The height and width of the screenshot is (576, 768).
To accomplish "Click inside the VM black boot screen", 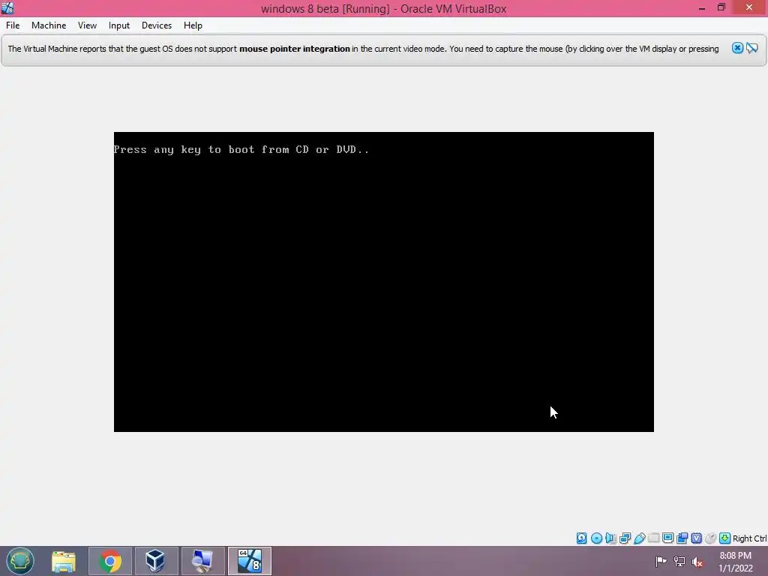I will [383, 282].
